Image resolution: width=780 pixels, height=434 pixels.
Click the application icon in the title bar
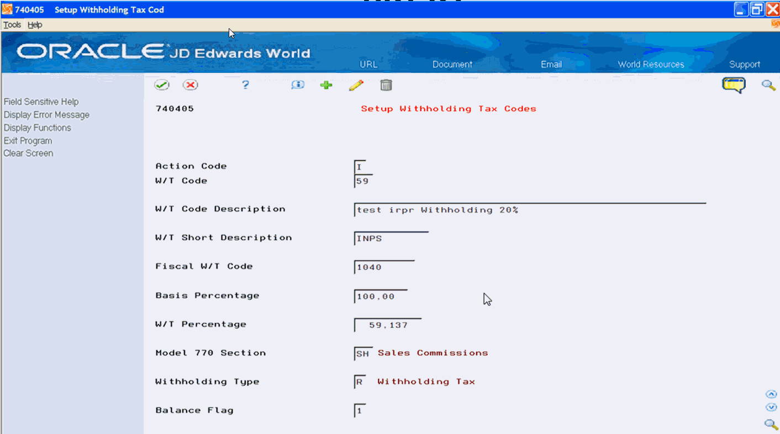click(7, 10)
